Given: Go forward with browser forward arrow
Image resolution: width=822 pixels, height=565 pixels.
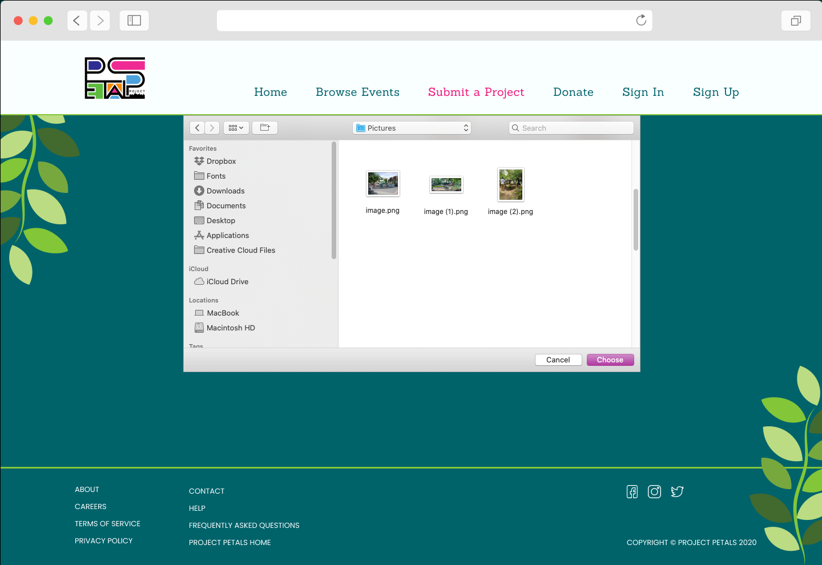Looking at the screenshot, I should click(x=100, y=21).
